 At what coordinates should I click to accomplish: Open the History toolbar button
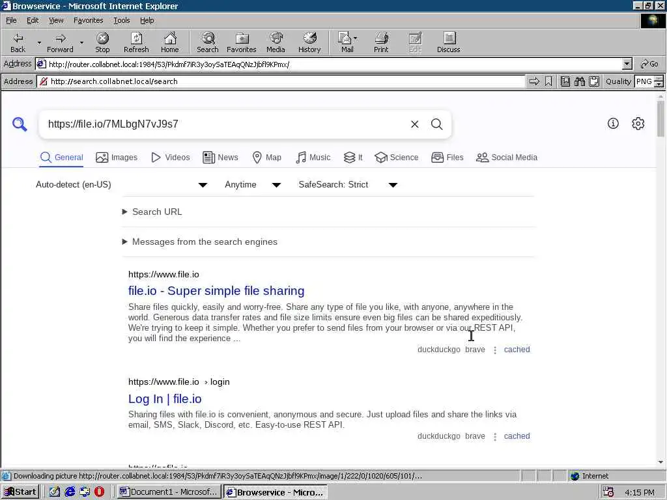(309, 42)
